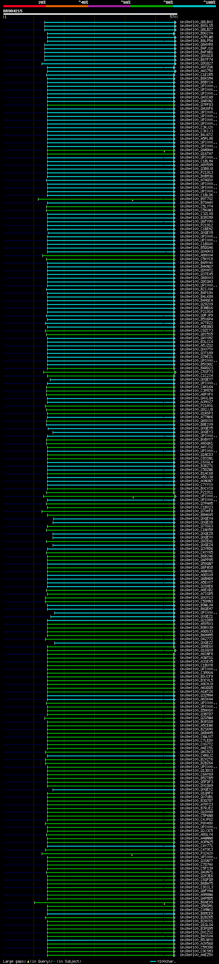Select hit label UniRef100_P21912

pos(196,225)
